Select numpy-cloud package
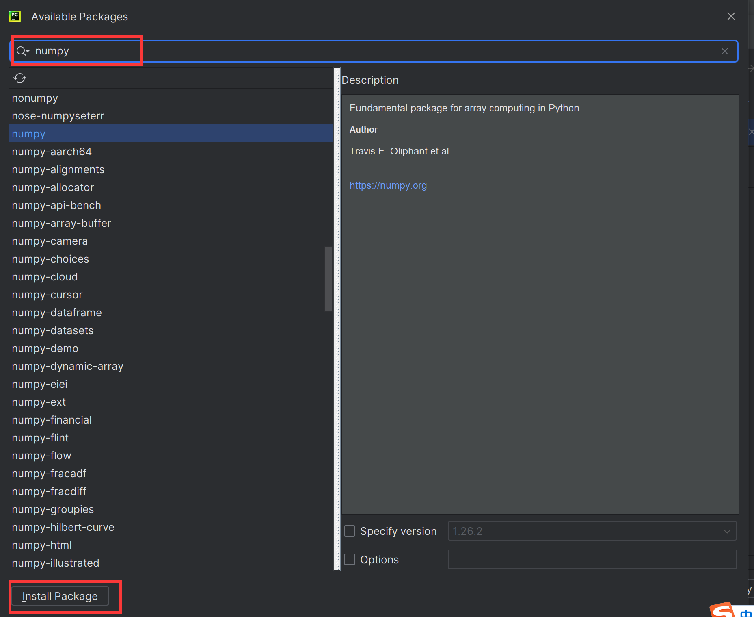The width and height of the screenshot is (754, 617). click(x=171, y=277)
